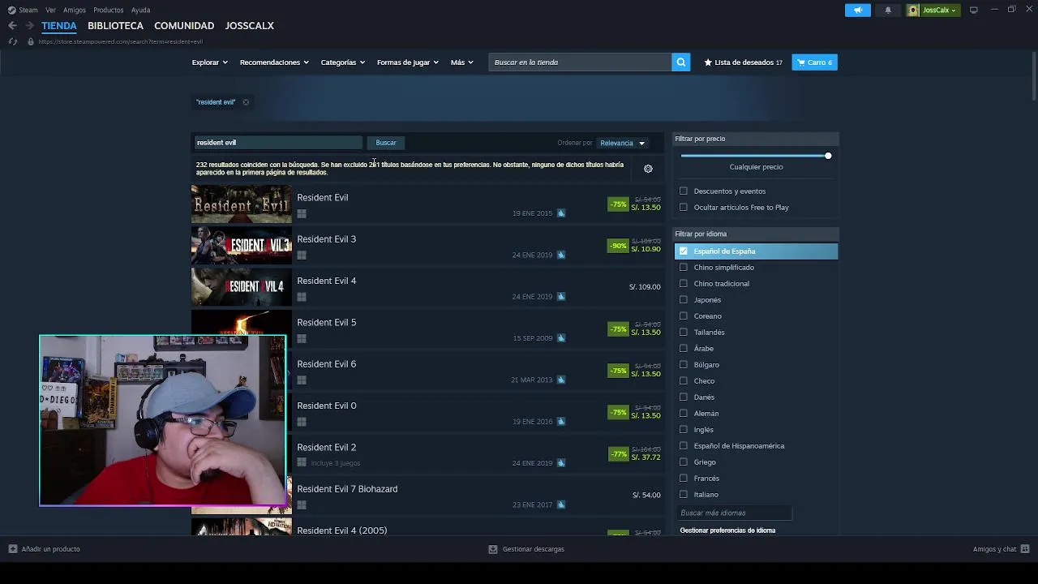1038x584 pixels.
Task: Open the Ayuda menu
Action: pos(140,10)
